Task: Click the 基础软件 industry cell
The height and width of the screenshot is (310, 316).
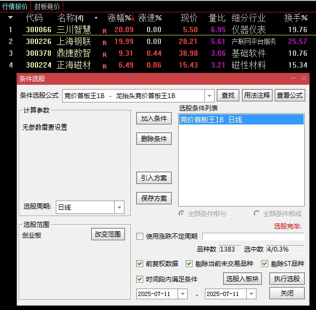Action: (248, 54)
